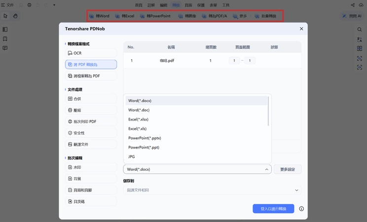This screenshot has height=222, width=367.
Task: Click the format list scrollbar
Action: pos(268,111)
